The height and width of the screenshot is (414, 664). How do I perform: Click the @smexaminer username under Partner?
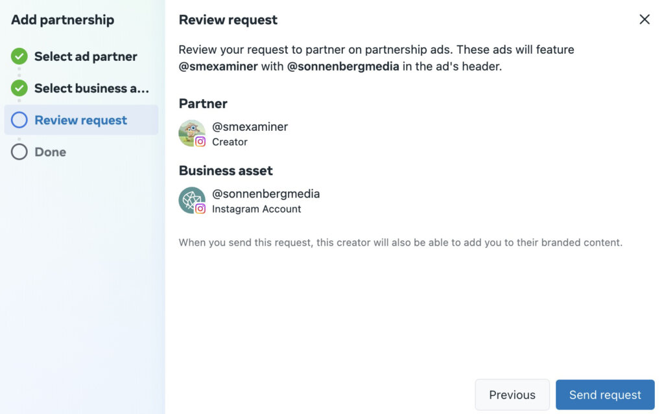249,126
